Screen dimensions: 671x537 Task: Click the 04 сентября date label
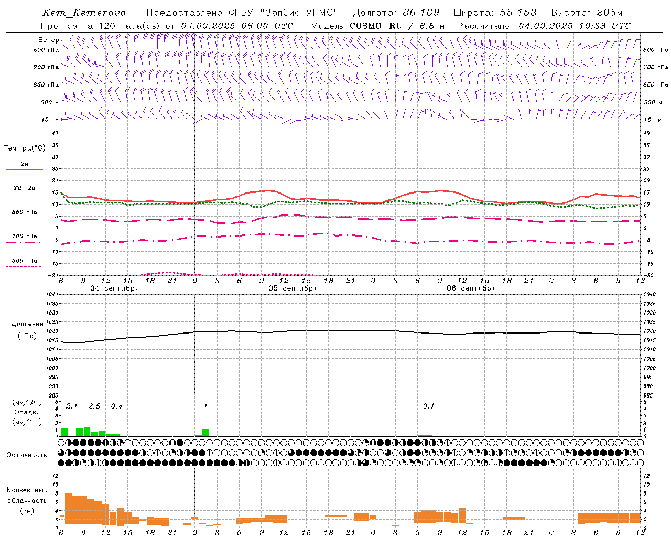click(115, 288)
